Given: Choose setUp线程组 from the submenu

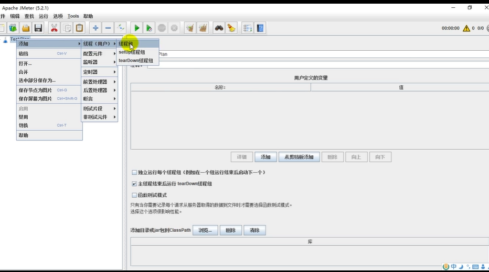Looking at the screenshot, I should click(138, 52).
